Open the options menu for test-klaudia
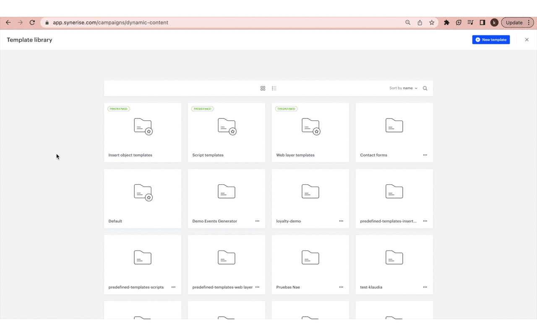Viewport: 537px width, 336px height. [x=425, y=287]
